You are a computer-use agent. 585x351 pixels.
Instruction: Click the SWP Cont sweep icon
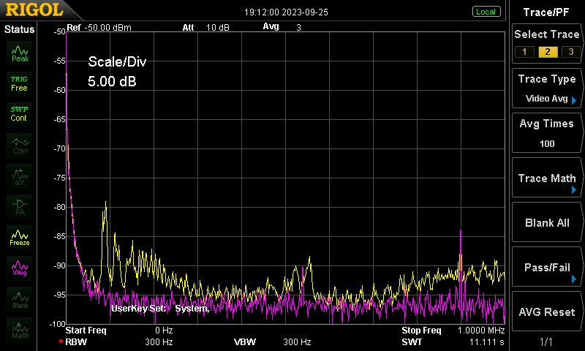(20, 114)
